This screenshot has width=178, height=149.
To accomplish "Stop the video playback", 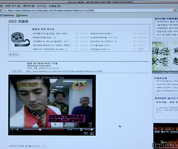I will (17, 129).
